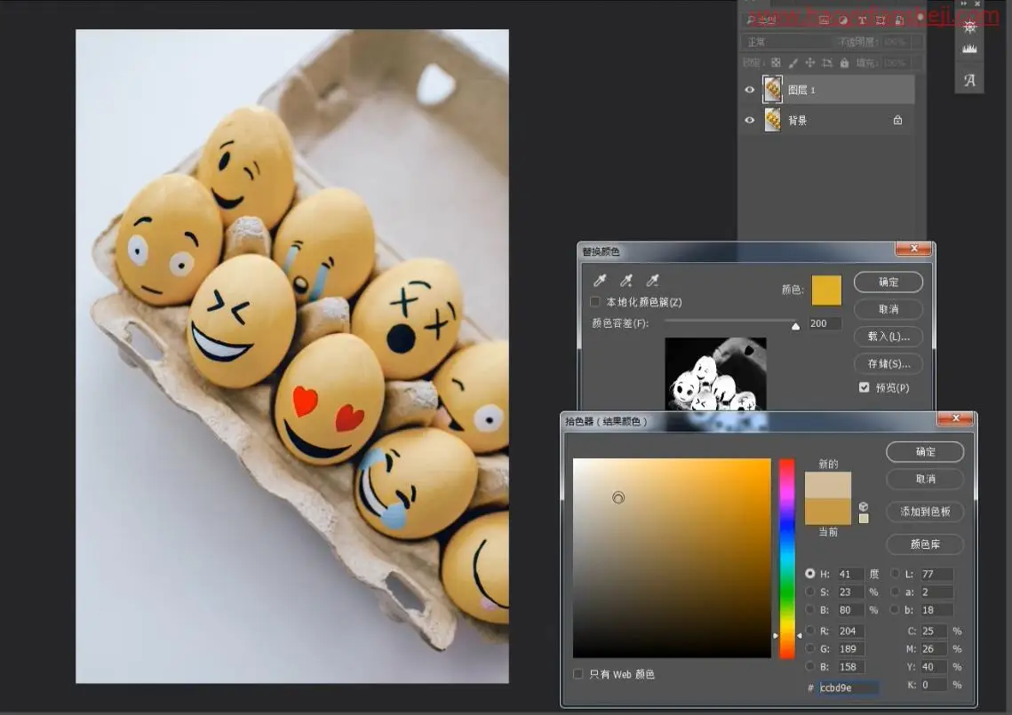
Task: Hide 背景 layer visibility eye
Action: point(749,120)
